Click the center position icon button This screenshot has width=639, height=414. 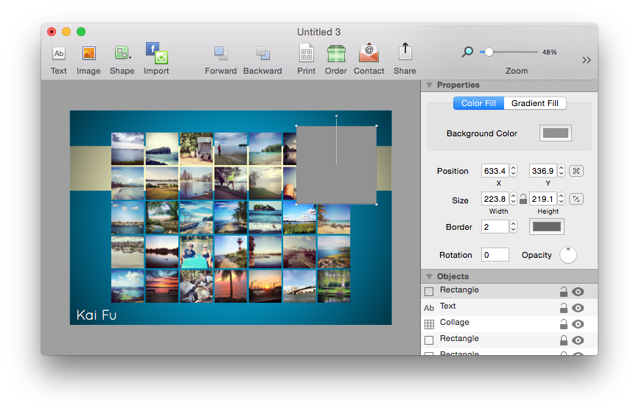tap(576, 171)
